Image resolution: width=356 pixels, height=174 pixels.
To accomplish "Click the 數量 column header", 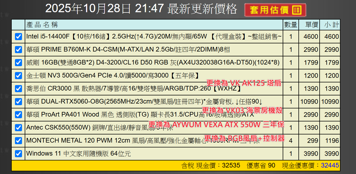I will coord(291,25).
